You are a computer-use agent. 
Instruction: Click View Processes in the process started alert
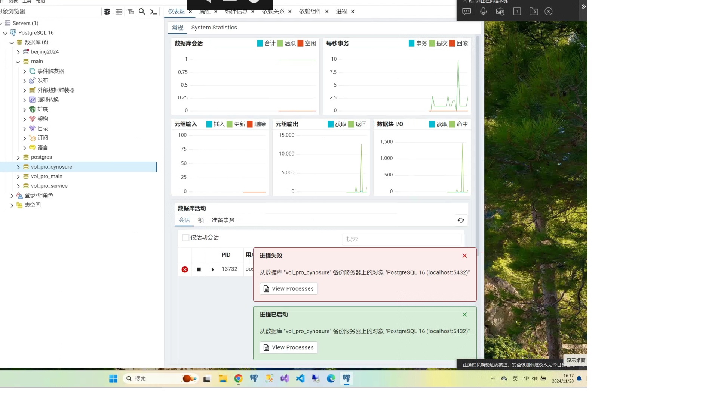(x=288, y=347)
